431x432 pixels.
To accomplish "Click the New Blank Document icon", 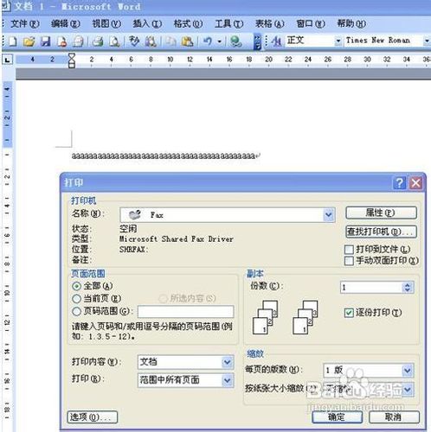I will [13, 41].
